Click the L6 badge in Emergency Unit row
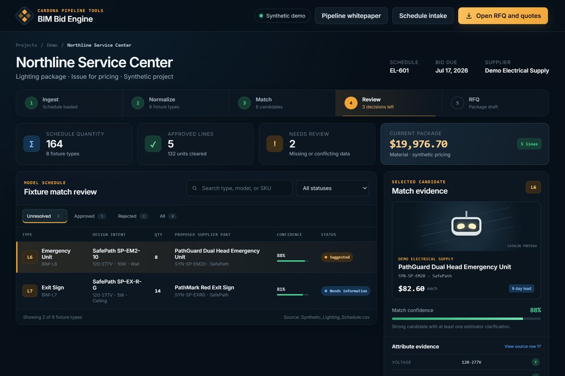The width and height of the screenshot is (565, 376). [30, 257]
